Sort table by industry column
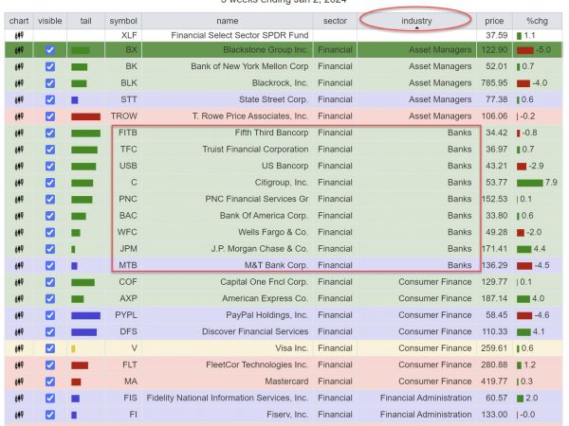 pyautogui.click(x=416, y=21)
